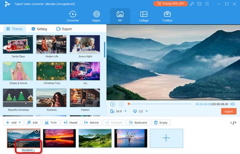Image resolution: width=240 pixels, height=154 pixels.
Task: Open the hamburger menu
Action: pos(207,4)
